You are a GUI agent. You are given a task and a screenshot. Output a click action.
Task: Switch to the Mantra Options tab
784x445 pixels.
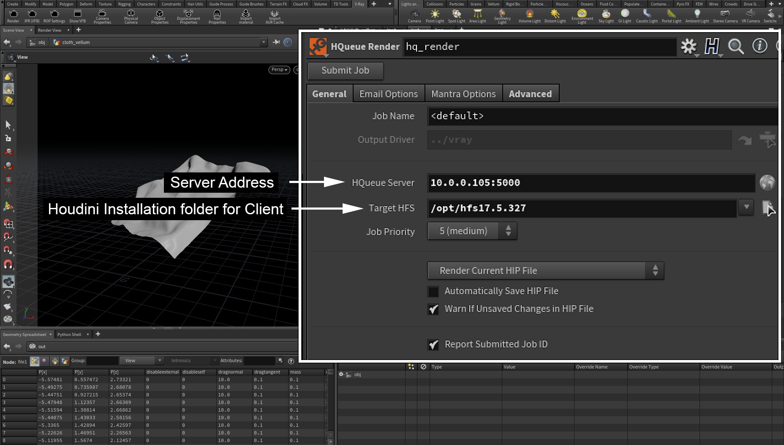click(x=463, y=94)
